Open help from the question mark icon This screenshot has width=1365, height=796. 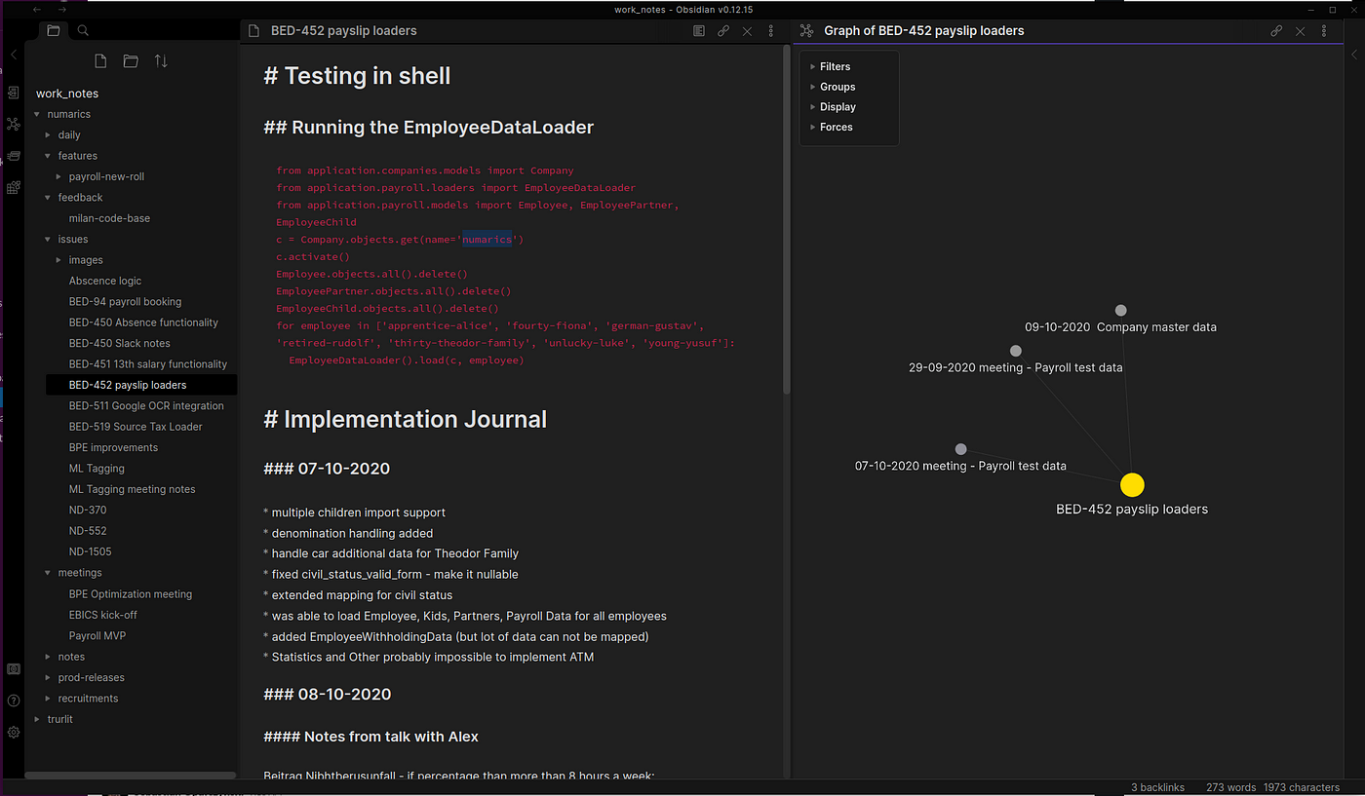(x=14, y=701)
